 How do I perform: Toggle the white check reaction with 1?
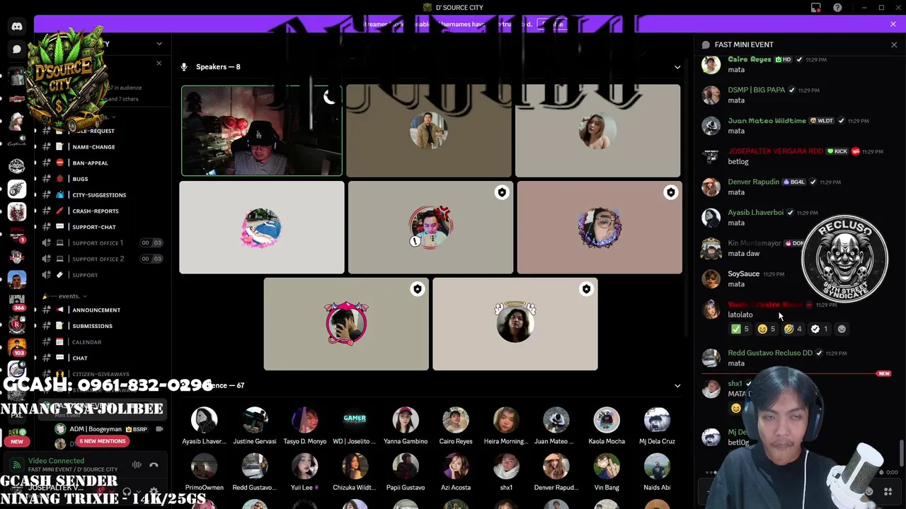[x=819, y=329]
